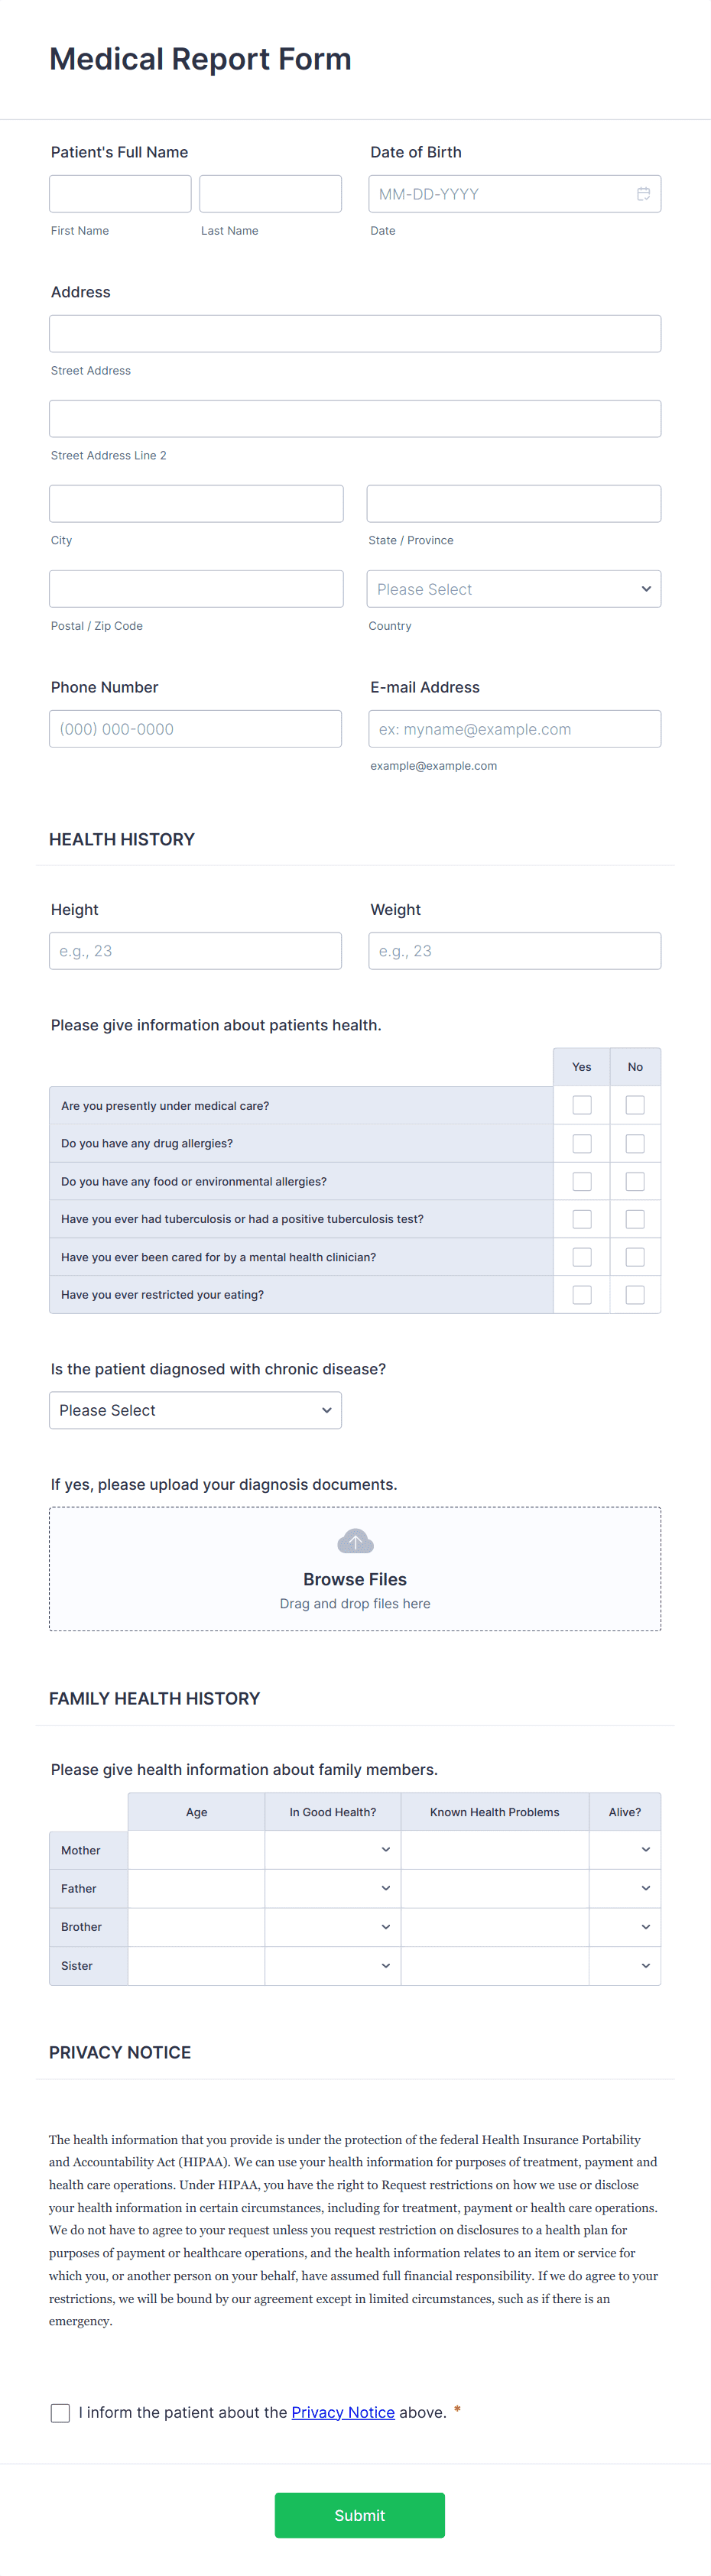Open Father's Alive dropdown
Screen dimensions: 711x2576
pyautogui.click(x=625, y=1888)
